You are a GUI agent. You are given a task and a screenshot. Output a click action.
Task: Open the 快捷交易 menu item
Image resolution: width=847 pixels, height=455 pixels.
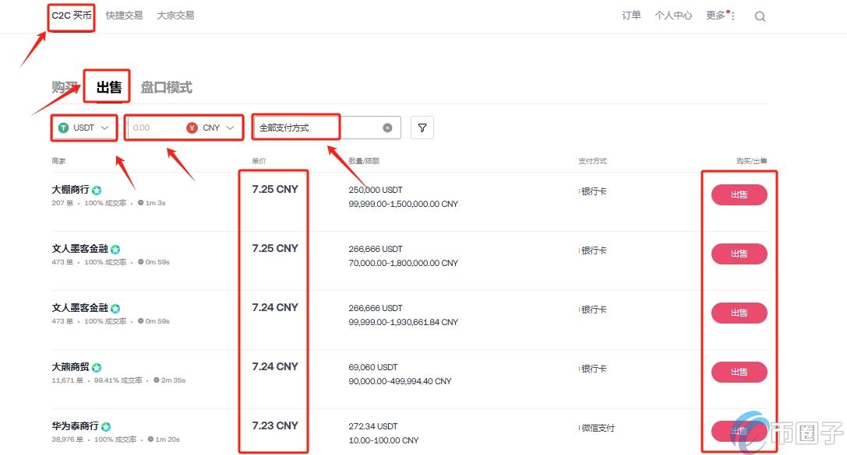point(124,16)
